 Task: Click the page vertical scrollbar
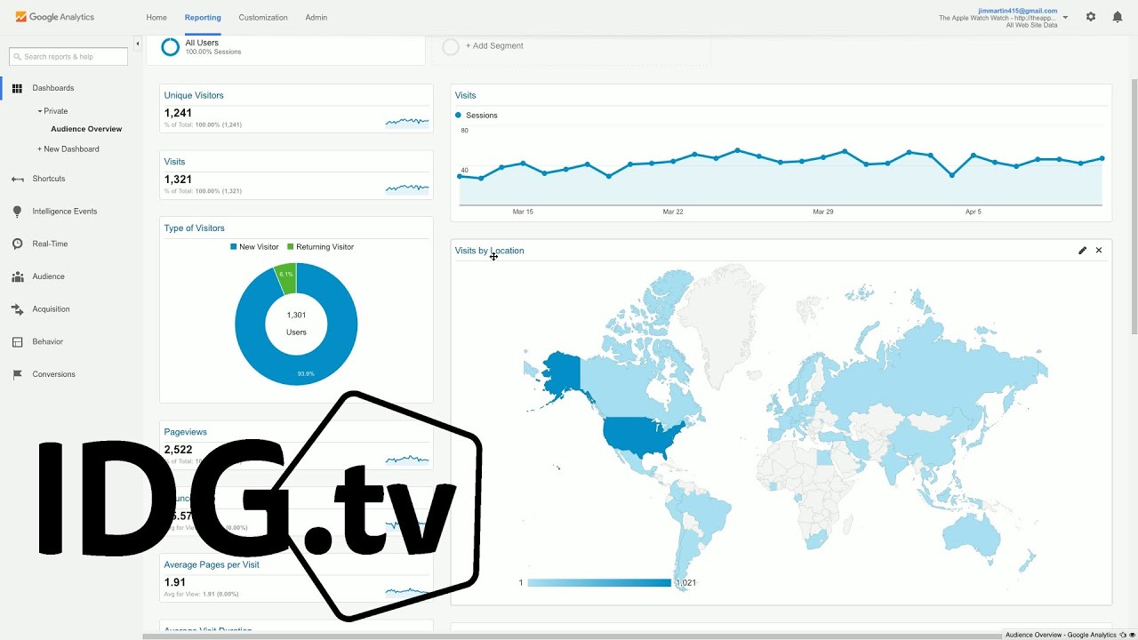(1134, 209)
